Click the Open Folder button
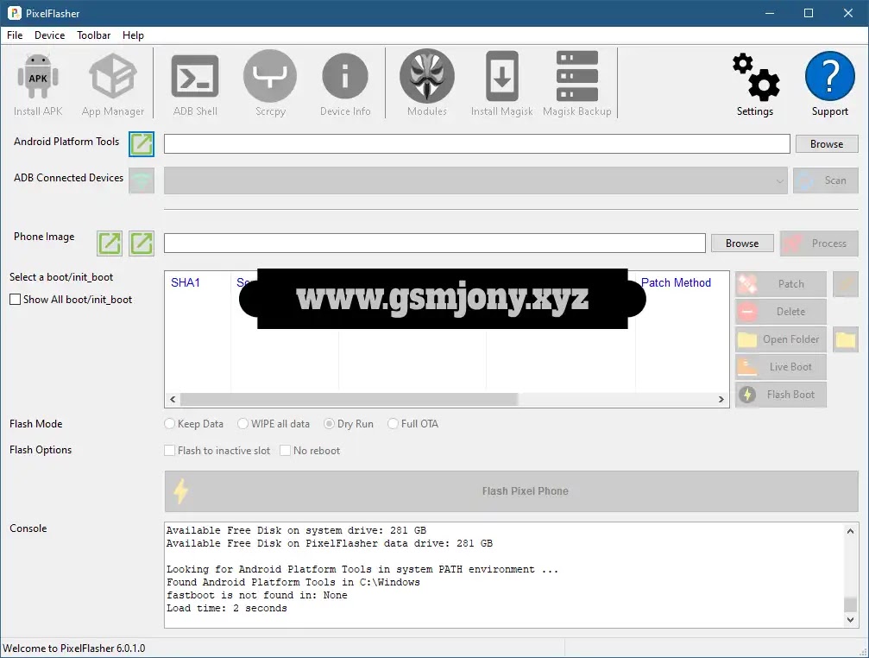869x658 pixels. click(781, 339)
